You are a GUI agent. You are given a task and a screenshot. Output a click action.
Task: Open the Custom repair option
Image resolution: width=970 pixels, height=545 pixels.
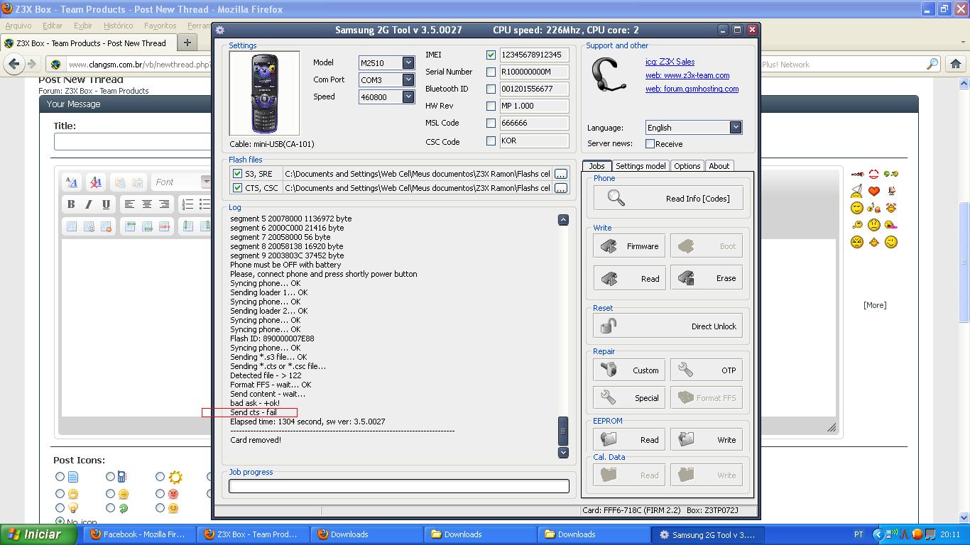[x=629, y=370]
